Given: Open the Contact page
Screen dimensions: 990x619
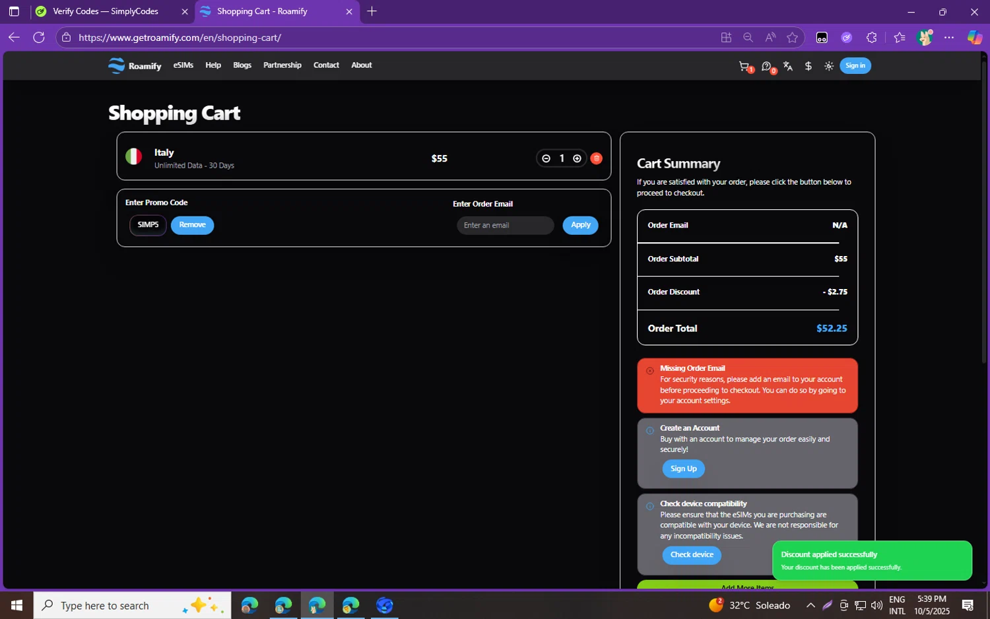Looking at the screenshot, I should (326, 65).
